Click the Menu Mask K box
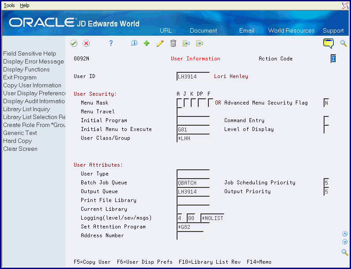 point(194,103)
